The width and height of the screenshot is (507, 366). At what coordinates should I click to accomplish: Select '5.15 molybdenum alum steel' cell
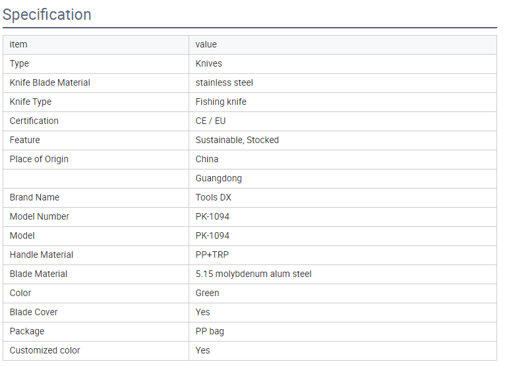(x=343, y=274)
